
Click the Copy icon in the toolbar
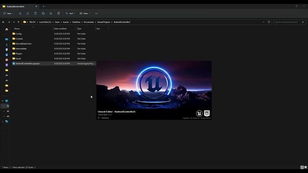(x=28, y=13)
